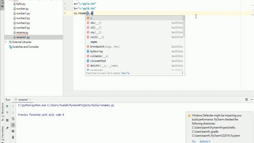254x143 pixels.
Task: Click code line a=r"c:\py\a.txt"
Action: [85, 4]
